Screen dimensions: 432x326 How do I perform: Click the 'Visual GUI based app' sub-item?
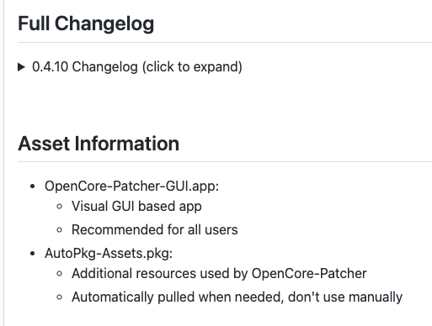[x=136, y=207]
